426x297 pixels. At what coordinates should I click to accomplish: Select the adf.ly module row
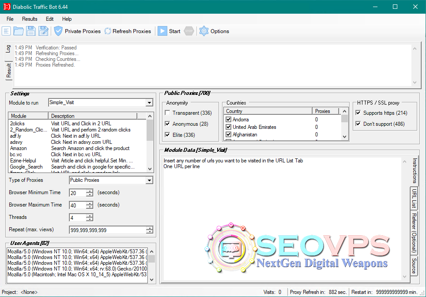[77, 136]
